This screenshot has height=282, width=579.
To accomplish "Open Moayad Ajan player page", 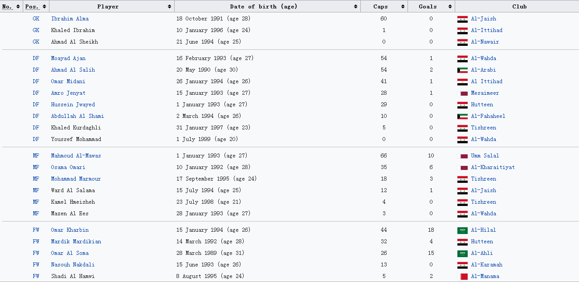I will pos(68,58).
